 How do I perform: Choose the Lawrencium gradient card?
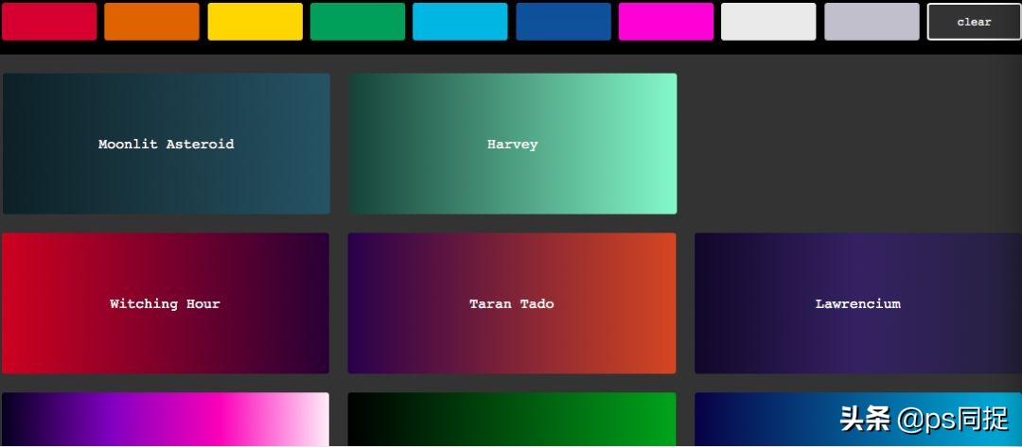[x=858, y=303]
